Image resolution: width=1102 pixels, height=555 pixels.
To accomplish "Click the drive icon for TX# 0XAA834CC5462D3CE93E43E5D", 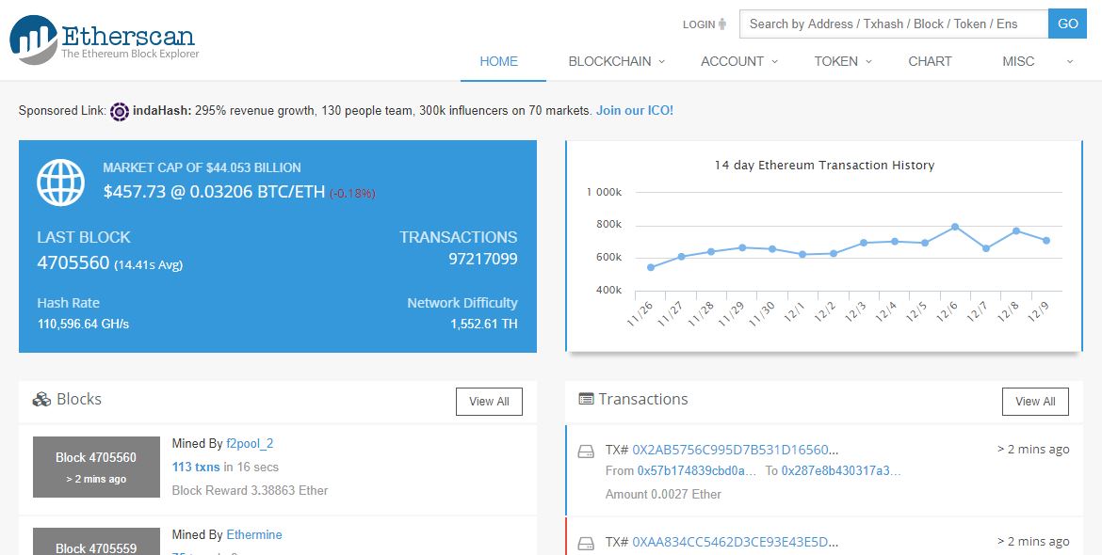I will coord(586,543).
